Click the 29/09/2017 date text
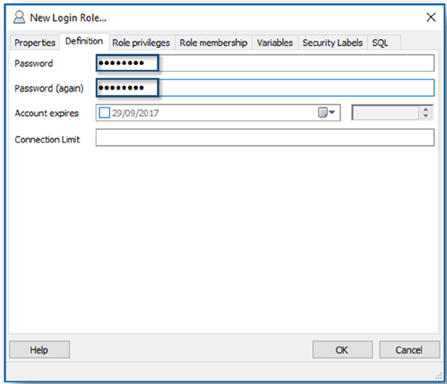Screen dimensions: 447x384 [137, 114]
